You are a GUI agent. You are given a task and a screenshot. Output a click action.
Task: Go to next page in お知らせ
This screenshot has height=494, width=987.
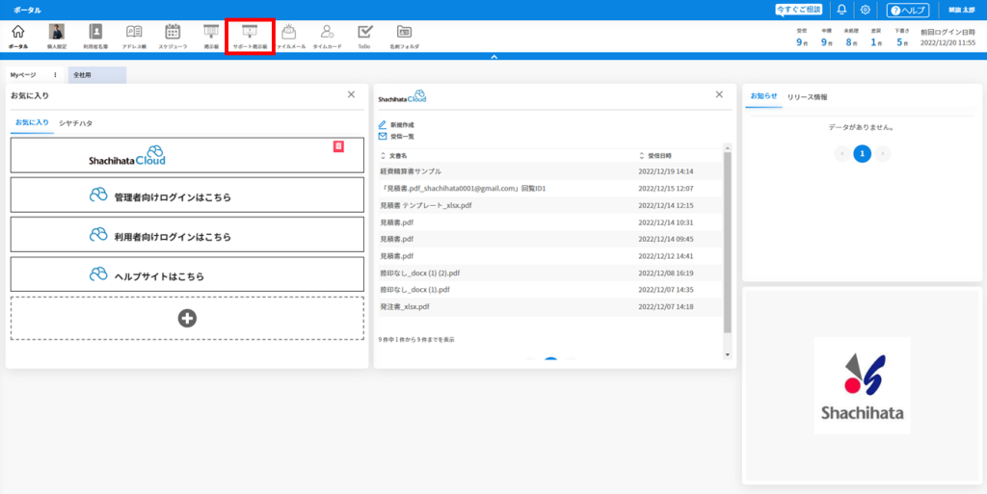883,153
